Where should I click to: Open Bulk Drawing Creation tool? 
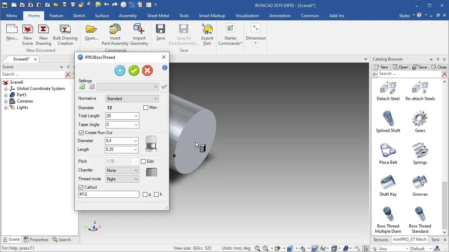click(65, 35)
